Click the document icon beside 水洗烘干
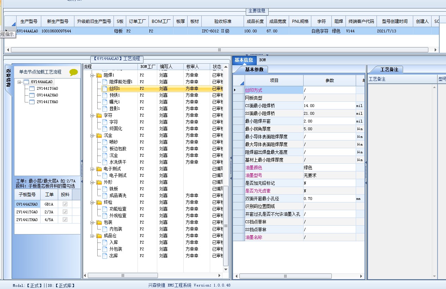 pos(105,162)
